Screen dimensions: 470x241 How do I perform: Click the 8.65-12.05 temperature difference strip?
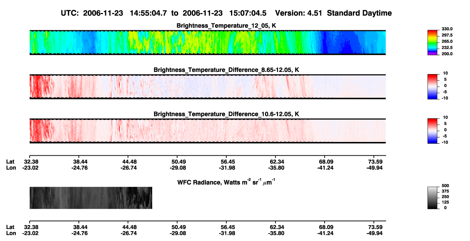point(208,86)
